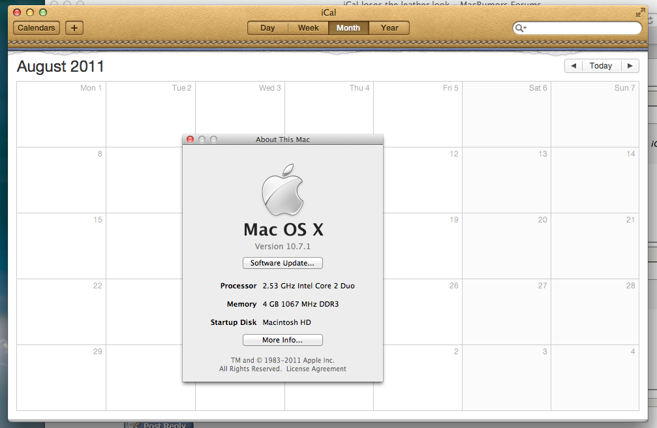Switch to Year view
Screen dimensions: 657x428
tap(390, 28)
